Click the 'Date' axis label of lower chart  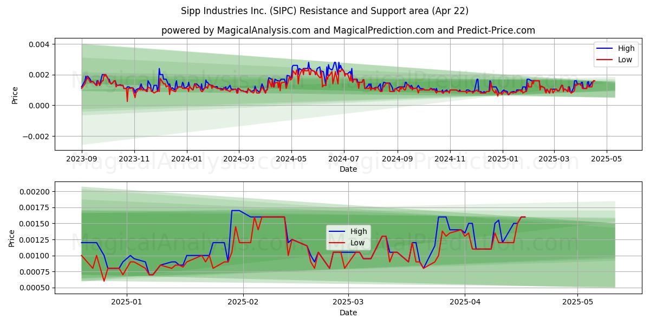coord(348,313)
